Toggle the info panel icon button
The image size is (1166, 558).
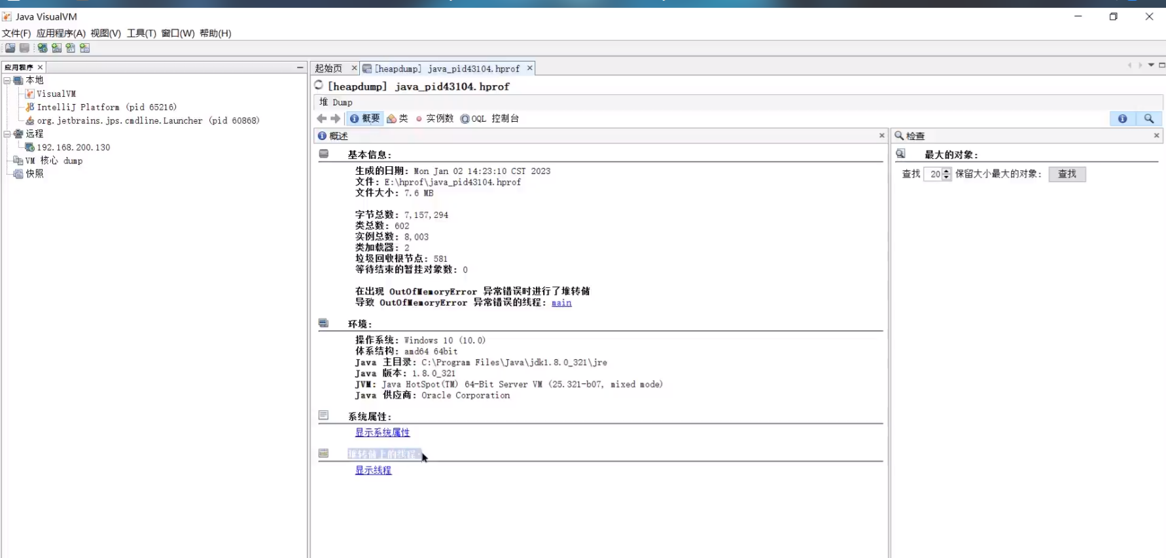(x=1122, y=118)
